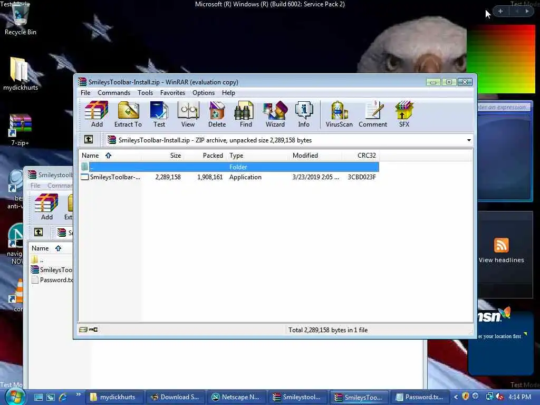This screenshot has width=540, height=405.
Task: Select the parent folder '..' row
Action: (x=230, y=167)
